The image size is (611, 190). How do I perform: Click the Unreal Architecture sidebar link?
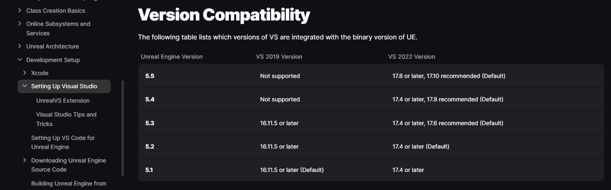click(x=53, y=46)
